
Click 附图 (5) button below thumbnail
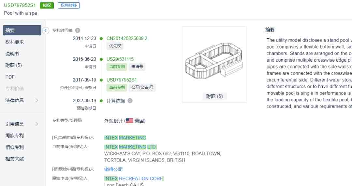(214, 96)
